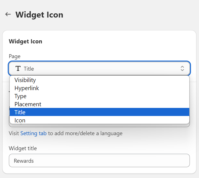This screenshot has height=178, width=199.
Task: Click the large Widget Icon page heading
Action: 39,14
